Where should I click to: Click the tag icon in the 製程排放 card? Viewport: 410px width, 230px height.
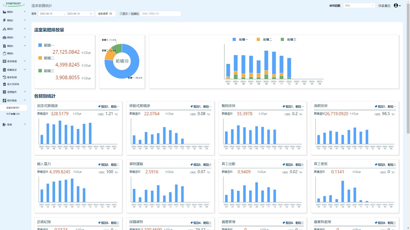[284, 107]
